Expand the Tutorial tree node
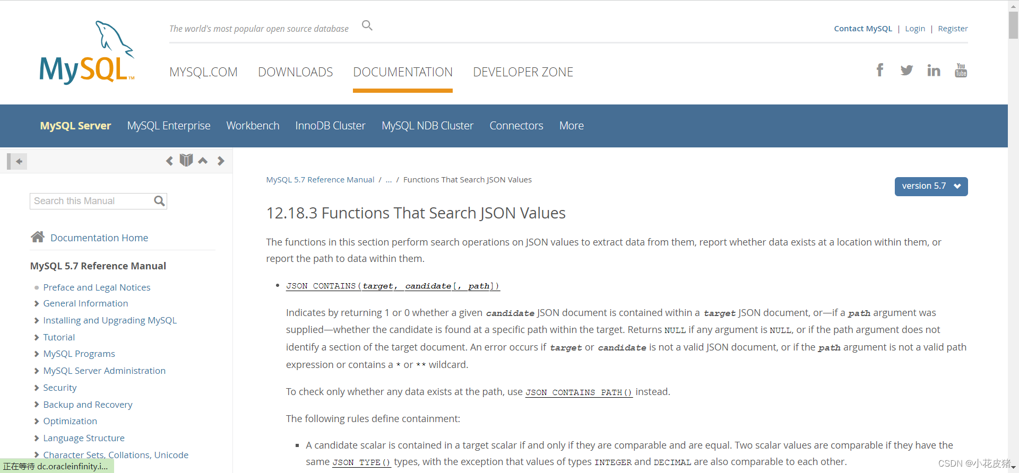The height and width of the screenshot is (473, 1019). coord(37,337)
